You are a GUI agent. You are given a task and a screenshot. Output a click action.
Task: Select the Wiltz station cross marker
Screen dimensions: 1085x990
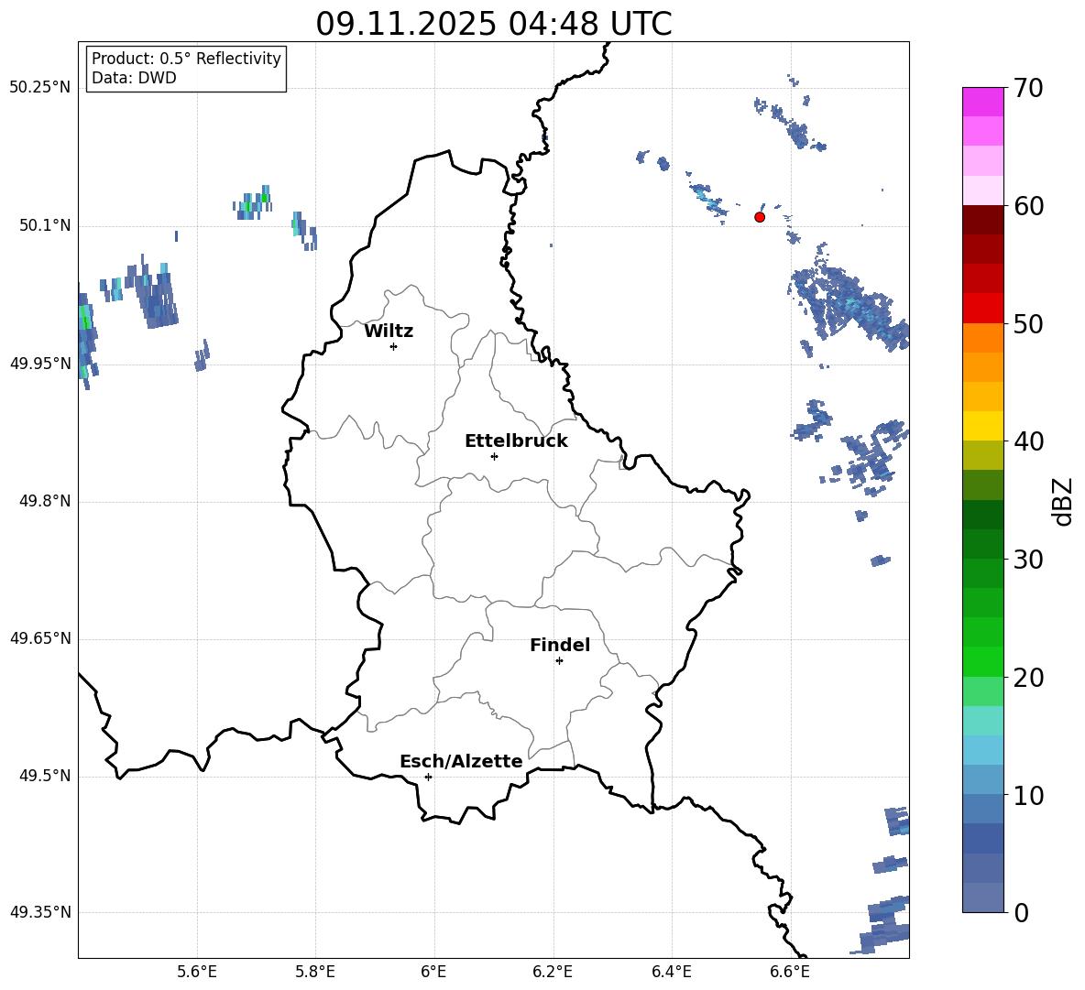393,346
